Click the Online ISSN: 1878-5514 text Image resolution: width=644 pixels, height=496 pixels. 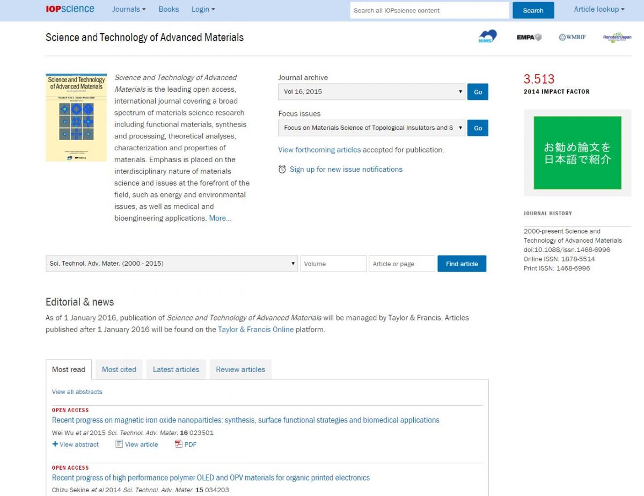[x=559, y=259]
